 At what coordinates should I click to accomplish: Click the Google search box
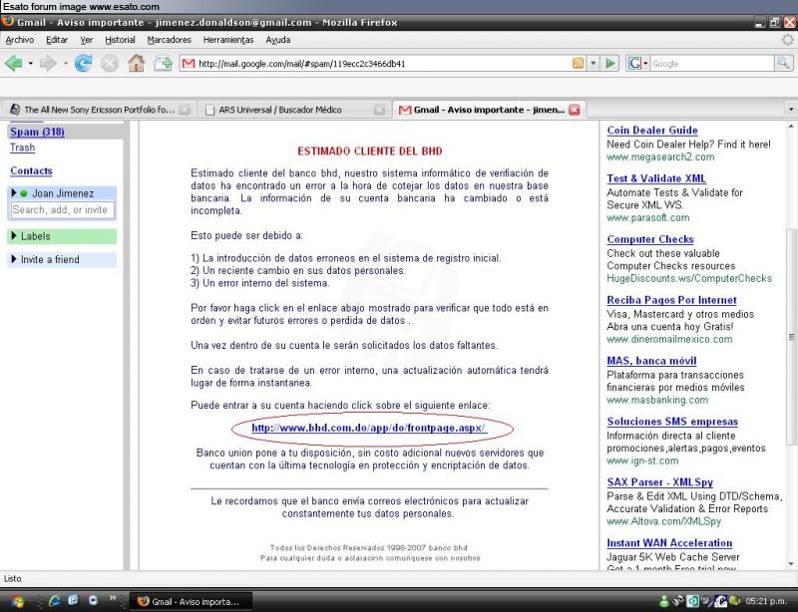click(x=711, y=64)
